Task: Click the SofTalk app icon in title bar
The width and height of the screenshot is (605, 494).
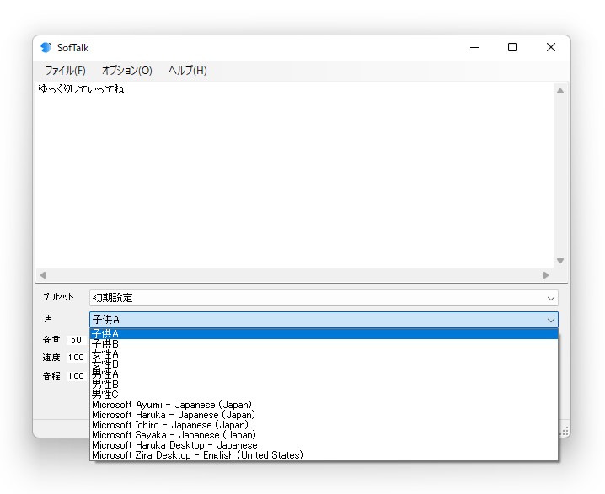Action: pos(46,47)
